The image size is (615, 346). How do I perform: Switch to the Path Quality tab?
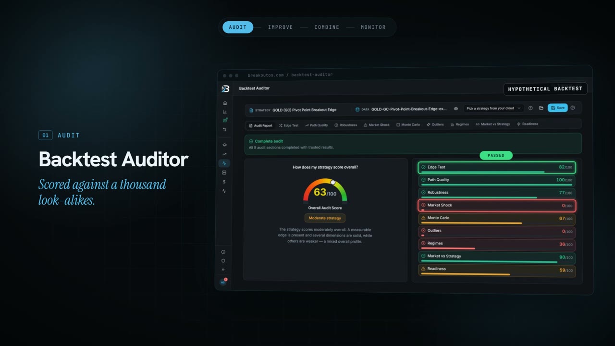click(316, 125)
